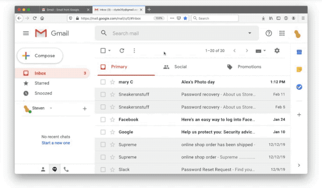Open browser downloads arrow icon
This screenshot has width=322, height=188.
[263, 18]
